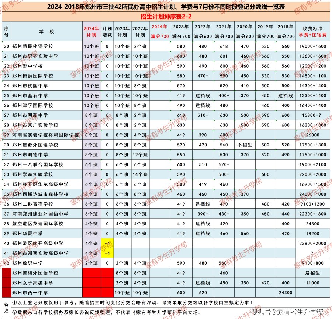Click the score 620+ for 郑州一八联合国际学校

point(224,164)
